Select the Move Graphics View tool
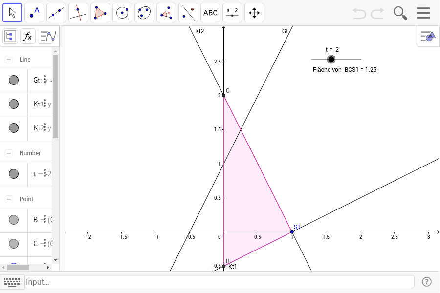 point(254,13)
